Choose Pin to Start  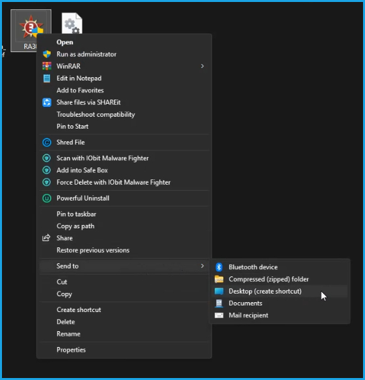click(124, 126)
